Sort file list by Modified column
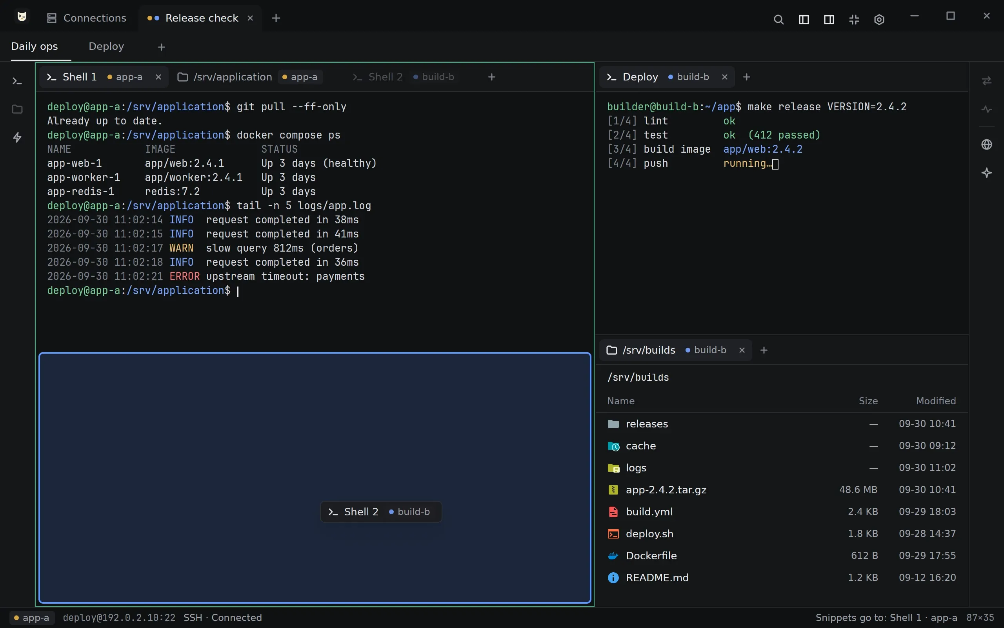Image resolution: width=1004 pixels, height=628 pixels. [x=936, y=401]
